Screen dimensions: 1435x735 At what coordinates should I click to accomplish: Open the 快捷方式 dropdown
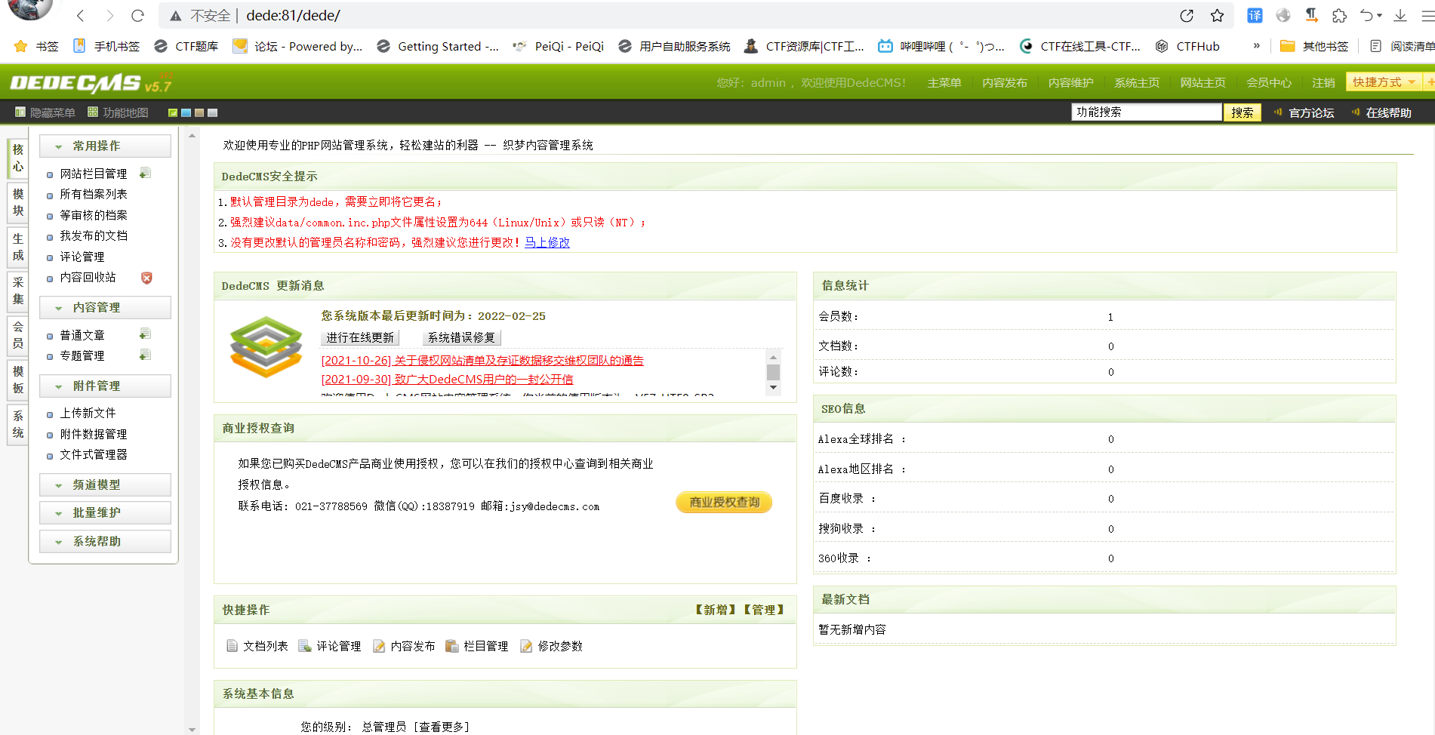pos(1384,82)
